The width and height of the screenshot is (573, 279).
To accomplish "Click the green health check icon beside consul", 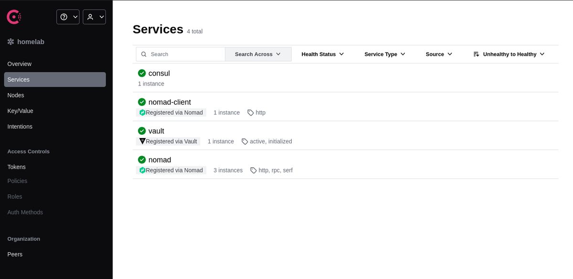I will coord(142,73).
